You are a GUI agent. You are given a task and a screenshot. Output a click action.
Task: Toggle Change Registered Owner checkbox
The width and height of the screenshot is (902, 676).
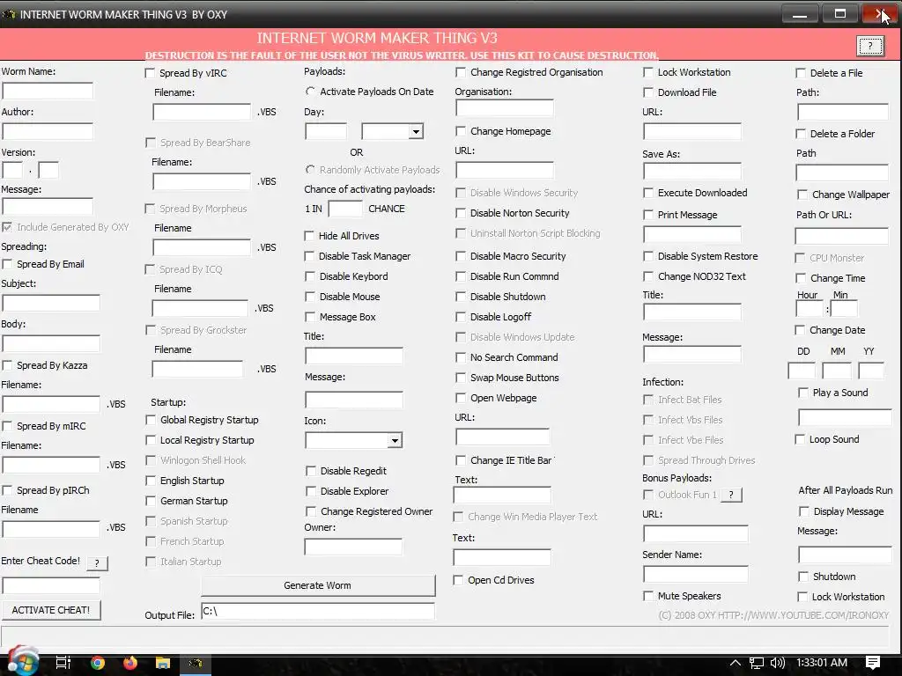tap(311, 511)
